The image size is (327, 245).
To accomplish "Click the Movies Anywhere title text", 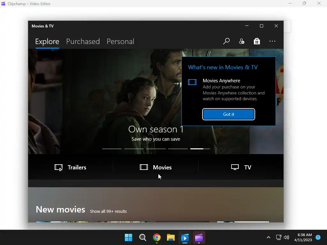I will [221, 81].
